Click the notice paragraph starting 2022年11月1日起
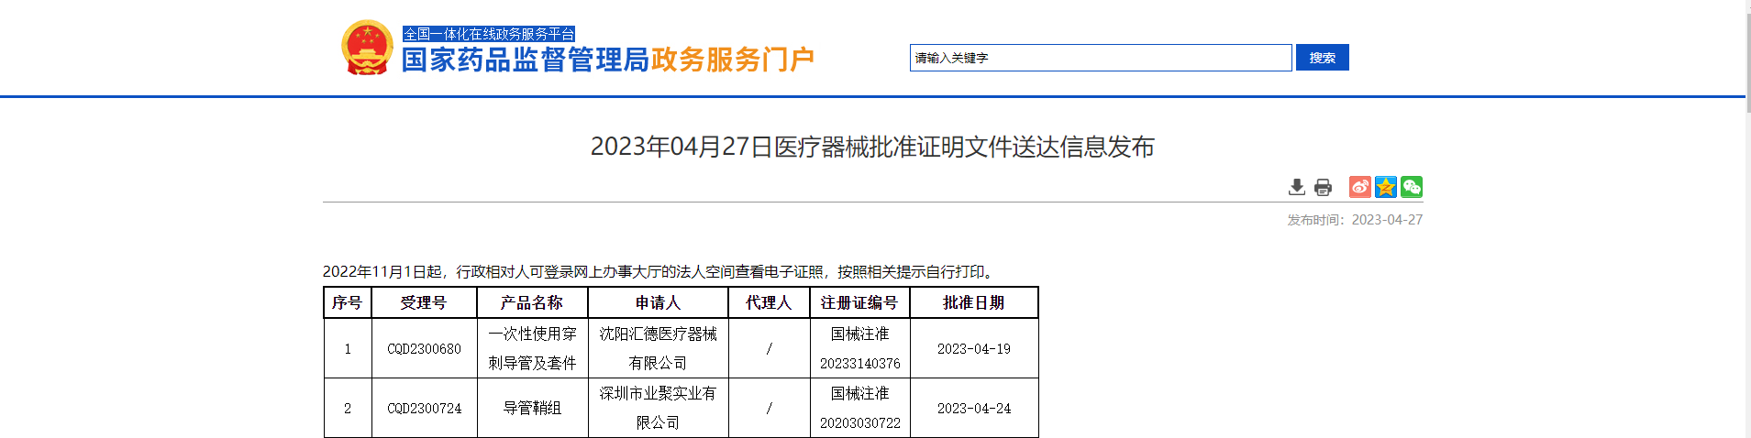This screenshot has height=438, width=1751. pos(659,271)
